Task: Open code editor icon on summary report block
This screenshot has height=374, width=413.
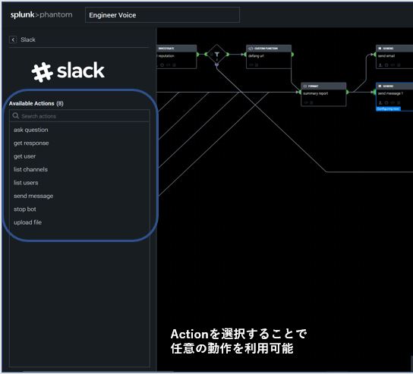Action: click(x=306, y=102)
